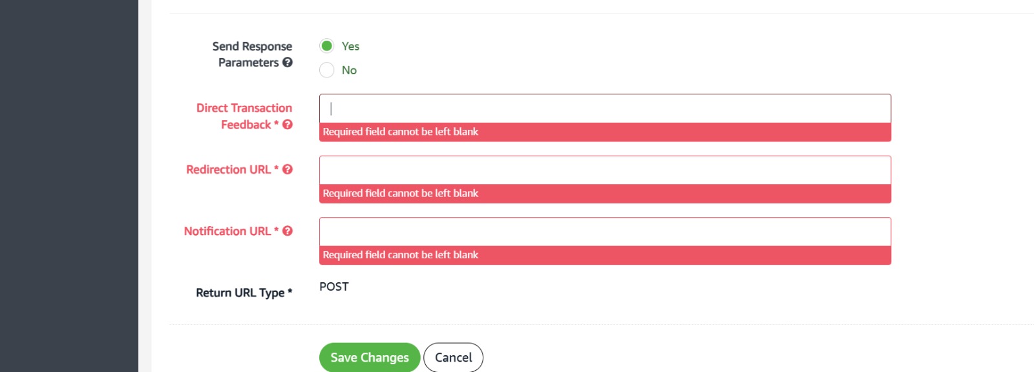This screenshot has height=372, width=1034.
Task: Click into the Redirection URL text box
Action: [605, 170]
